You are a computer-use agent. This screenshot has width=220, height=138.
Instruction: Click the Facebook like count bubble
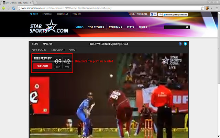pos(160,14)
